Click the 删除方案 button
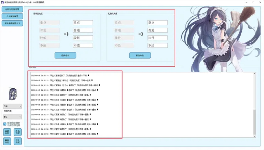264x150 pixels. coord(7,141)
